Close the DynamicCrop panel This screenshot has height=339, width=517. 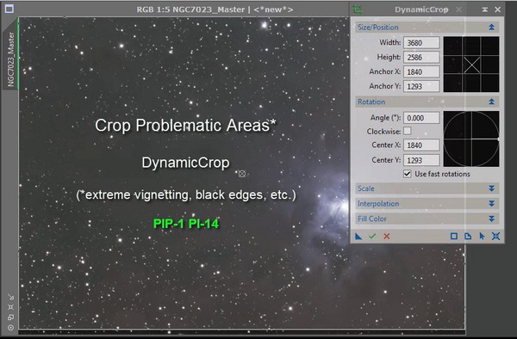click(497, 9)
